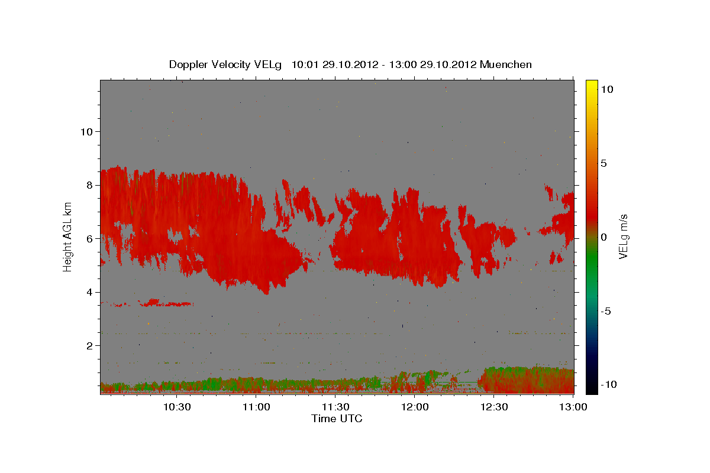Click the 'Time UTC' axis title
The image size is (710, 473).
coord(337,419)
